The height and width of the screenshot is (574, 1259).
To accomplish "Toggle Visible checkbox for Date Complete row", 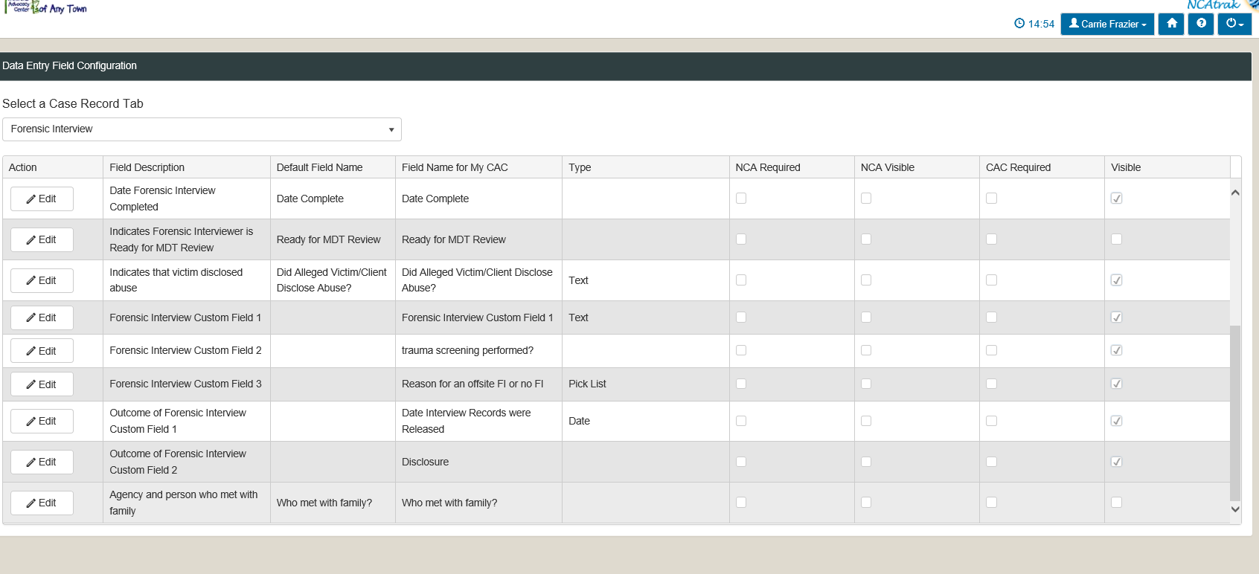I will click(x=1116, y=199).
